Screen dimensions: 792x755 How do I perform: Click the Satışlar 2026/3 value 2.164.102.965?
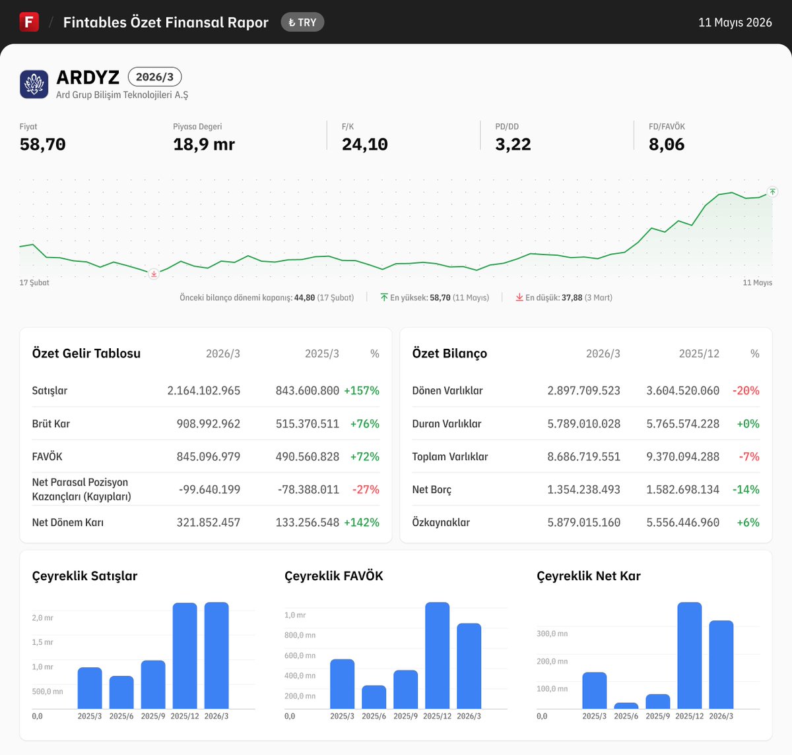(x=204, y=390)
